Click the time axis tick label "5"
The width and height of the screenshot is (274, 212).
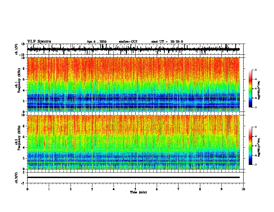[135, 189]
